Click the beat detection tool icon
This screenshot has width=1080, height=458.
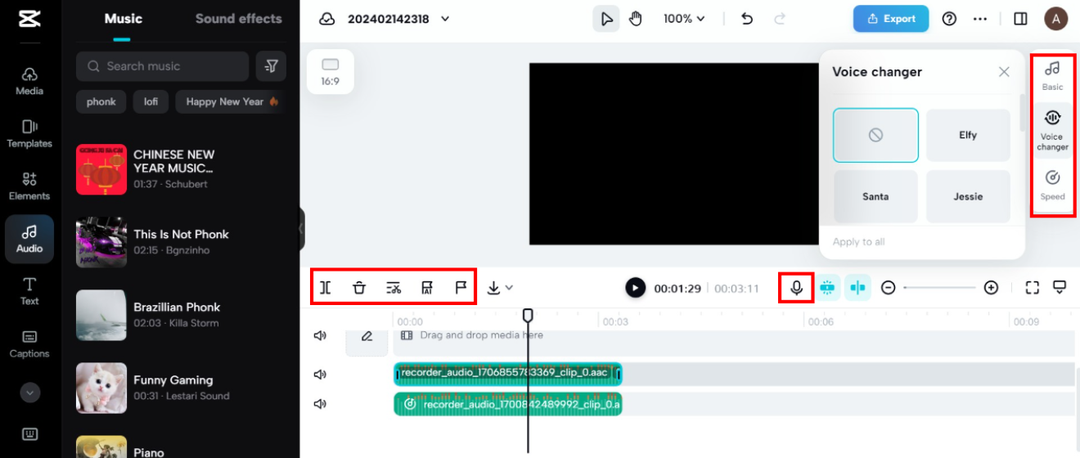tap(426, 287)
